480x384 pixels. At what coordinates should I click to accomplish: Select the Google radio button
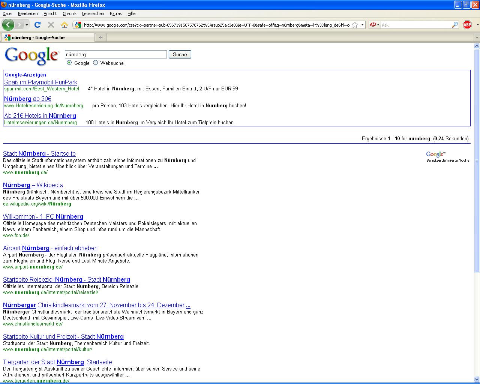[69, 63]
